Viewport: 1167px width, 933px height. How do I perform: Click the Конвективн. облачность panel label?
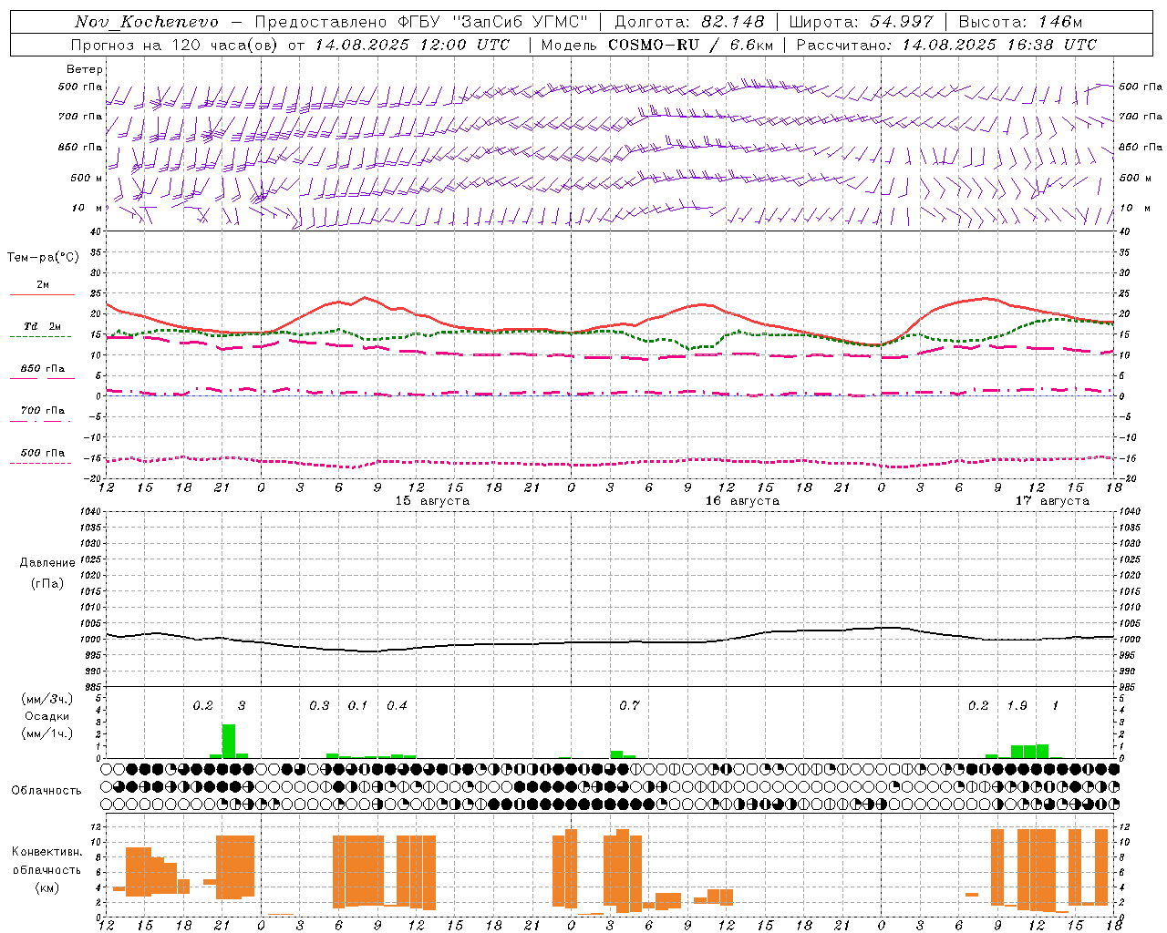point(47,869)
